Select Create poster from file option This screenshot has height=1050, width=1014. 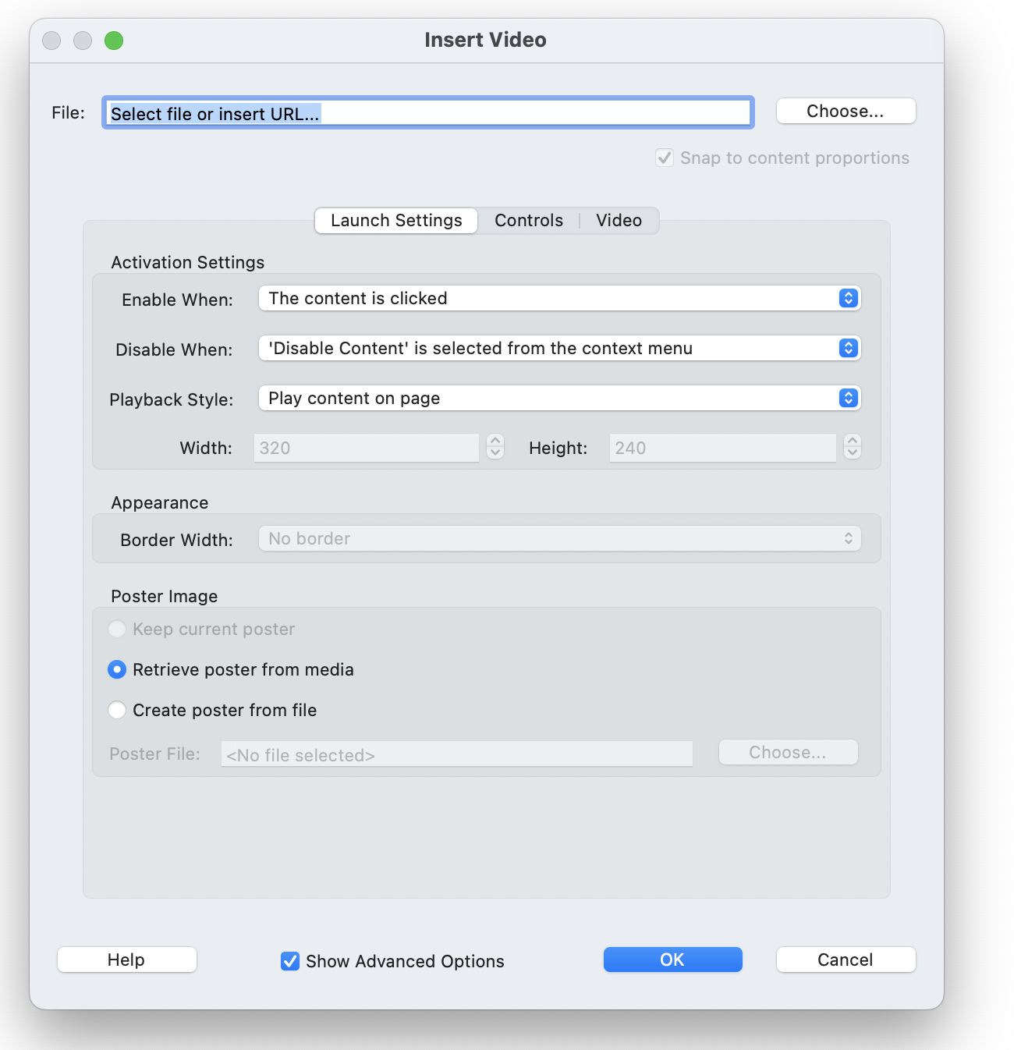(117, 710)
